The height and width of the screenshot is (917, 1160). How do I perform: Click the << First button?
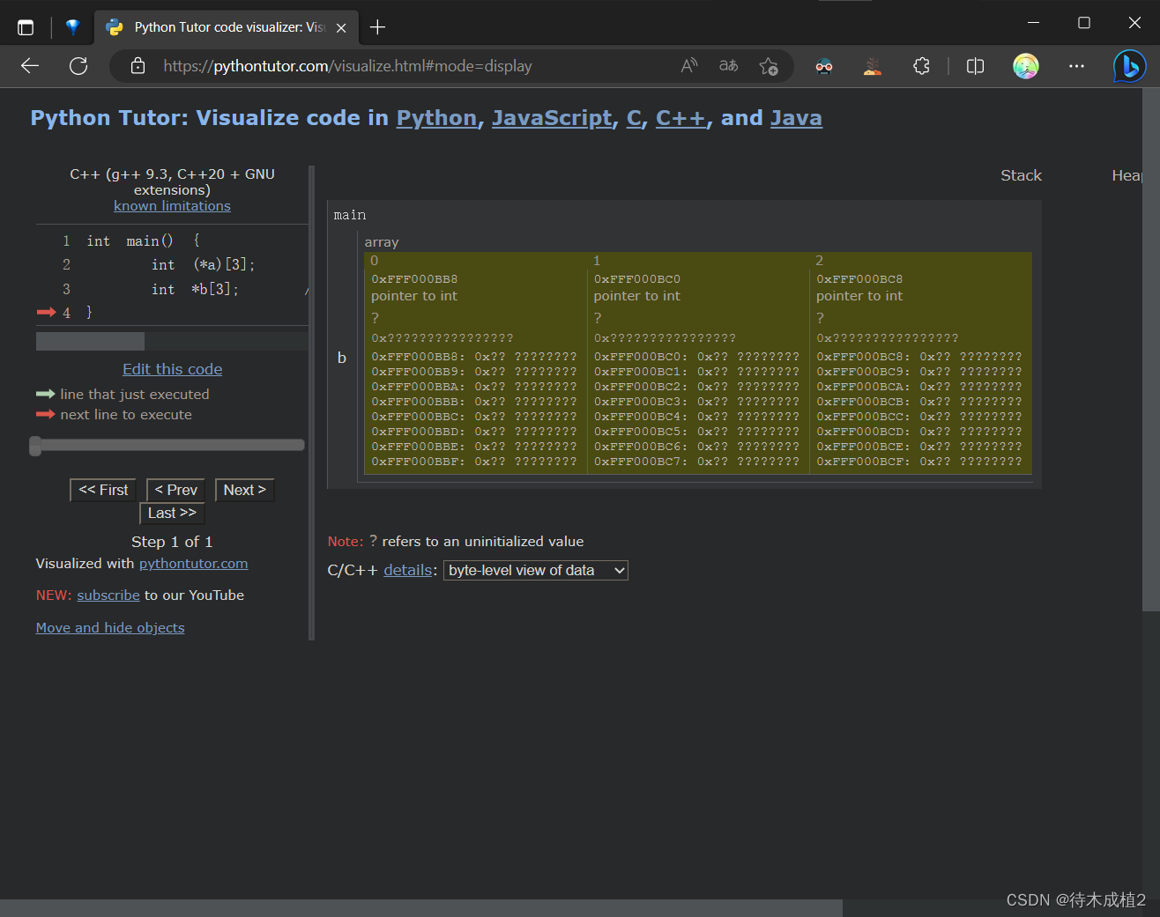point(103,490)
